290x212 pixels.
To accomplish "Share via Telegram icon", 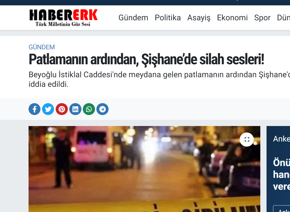I will pos(103,109).
